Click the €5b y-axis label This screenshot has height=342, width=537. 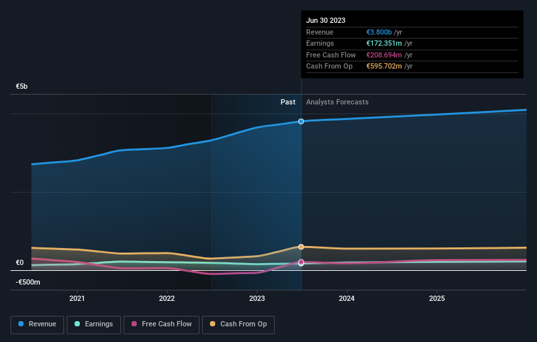tap(22, 86)
